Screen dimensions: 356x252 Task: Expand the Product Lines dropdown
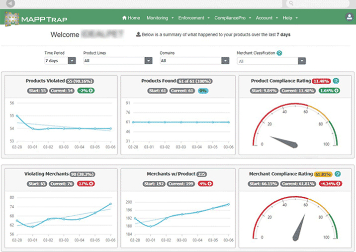point(149,61)
